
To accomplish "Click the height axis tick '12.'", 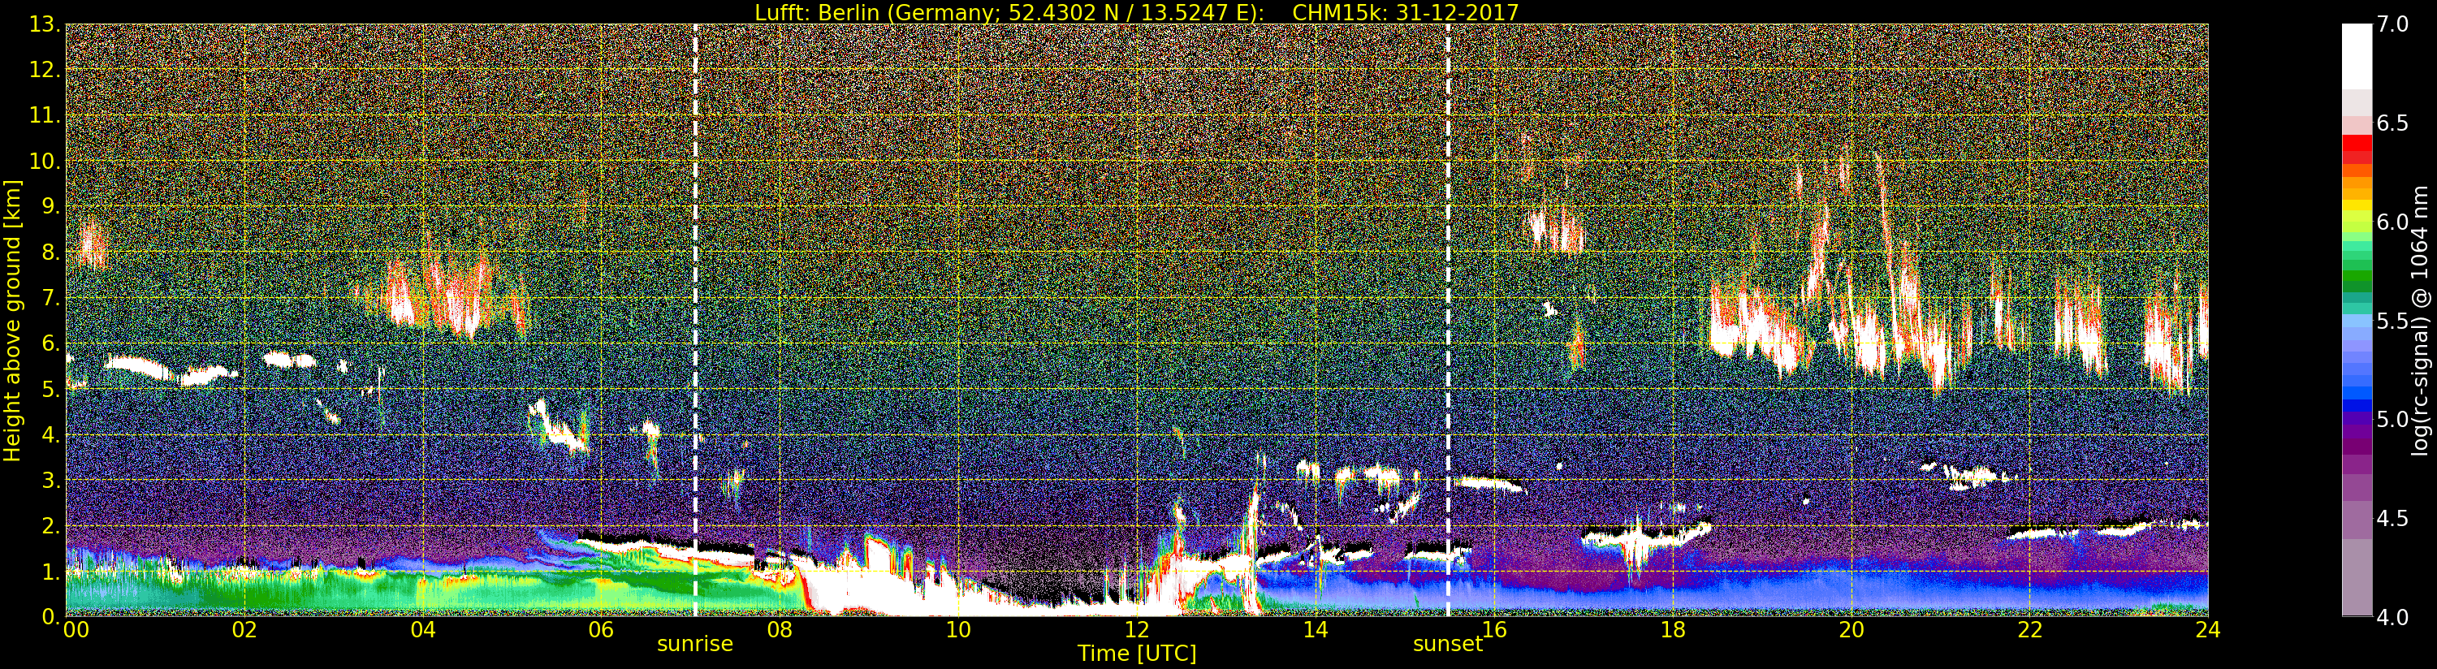I will (x=44, y=70).
